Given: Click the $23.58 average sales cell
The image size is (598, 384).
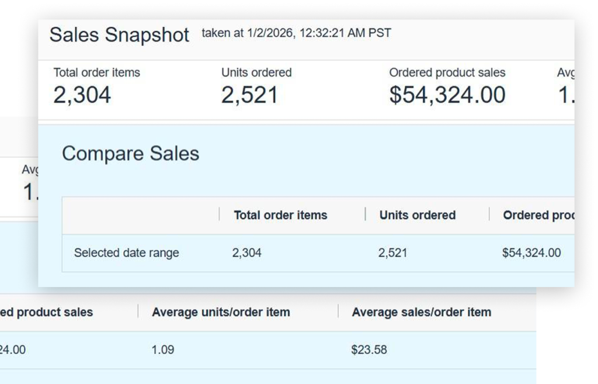Looking at the screenshot, I should coord(368,350).
